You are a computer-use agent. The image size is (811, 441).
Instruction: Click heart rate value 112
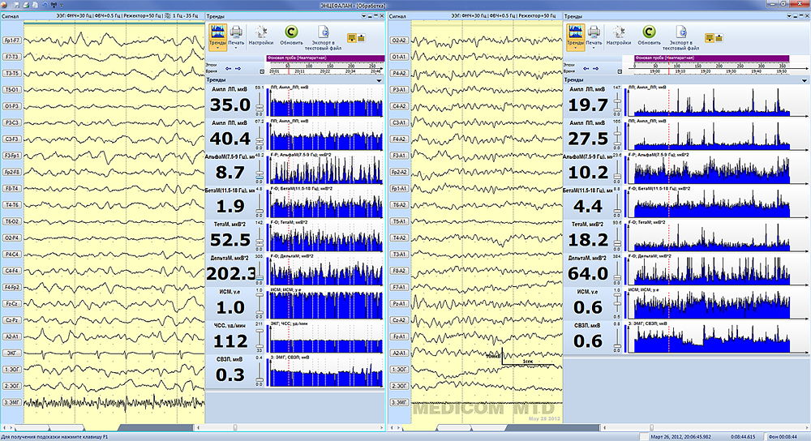[230, 341]
